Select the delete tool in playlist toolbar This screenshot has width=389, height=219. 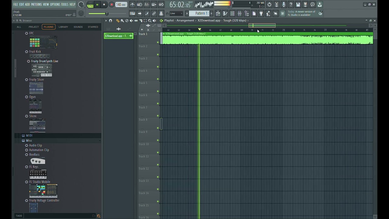click(127, 21)
